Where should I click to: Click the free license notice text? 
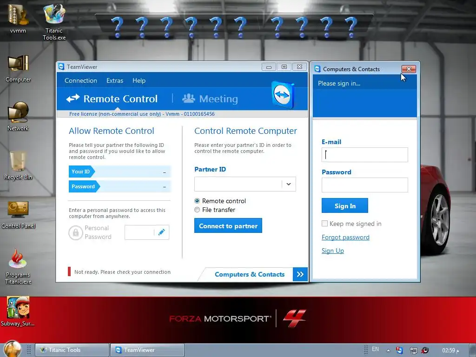pos(142,114)
